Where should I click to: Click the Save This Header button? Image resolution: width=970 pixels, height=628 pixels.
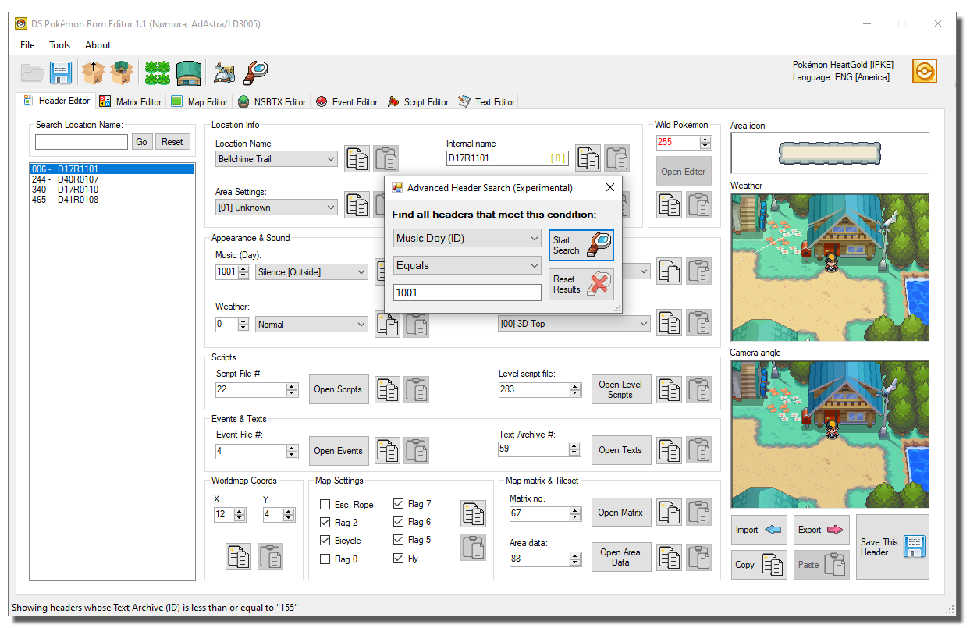click(x=893, y=547)
